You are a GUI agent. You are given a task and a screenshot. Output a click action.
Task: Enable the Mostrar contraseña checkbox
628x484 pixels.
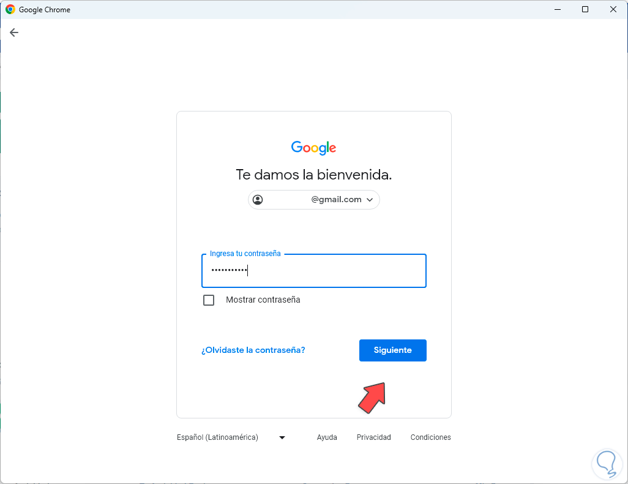pyautogui.click(x=209, y=300)
